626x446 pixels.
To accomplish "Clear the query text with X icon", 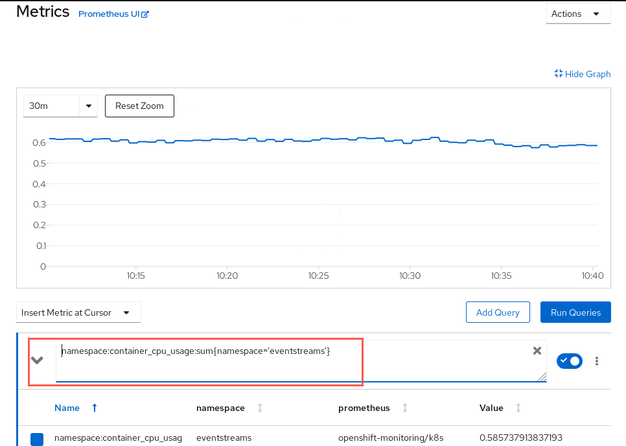I will point(537,351).
